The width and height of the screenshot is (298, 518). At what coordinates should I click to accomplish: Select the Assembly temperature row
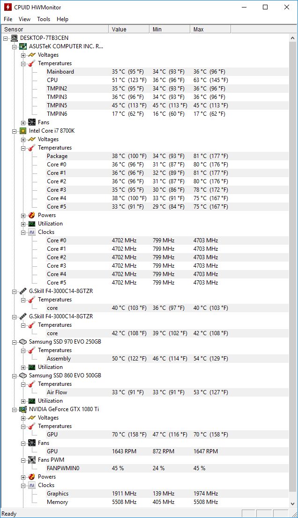[x=167, y=359]
